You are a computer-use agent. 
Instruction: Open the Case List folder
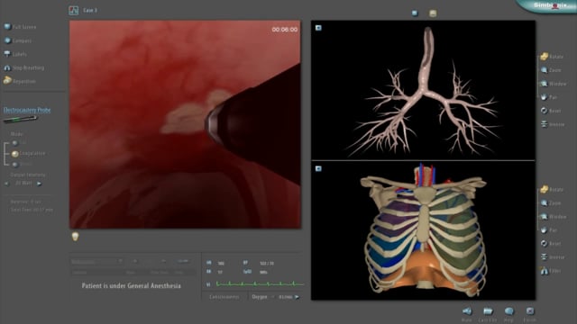pyautogui.click(x=488, y=314)
